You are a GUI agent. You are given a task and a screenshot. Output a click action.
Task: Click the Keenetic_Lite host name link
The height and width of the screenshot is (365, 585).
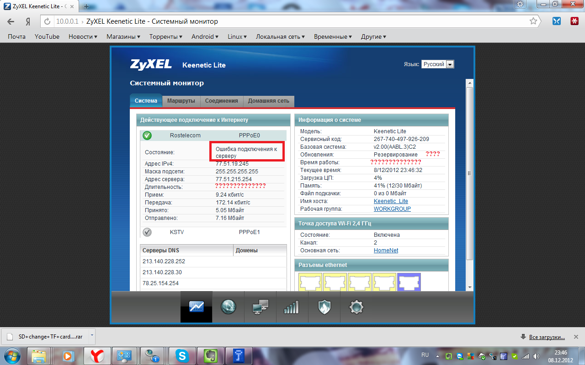pyautogui.click(x=391, y=201)
